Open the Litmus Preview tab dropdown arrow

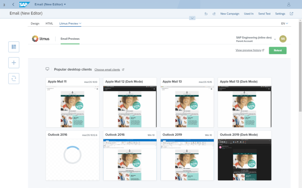pyautogui.click(x=80, y=23)
